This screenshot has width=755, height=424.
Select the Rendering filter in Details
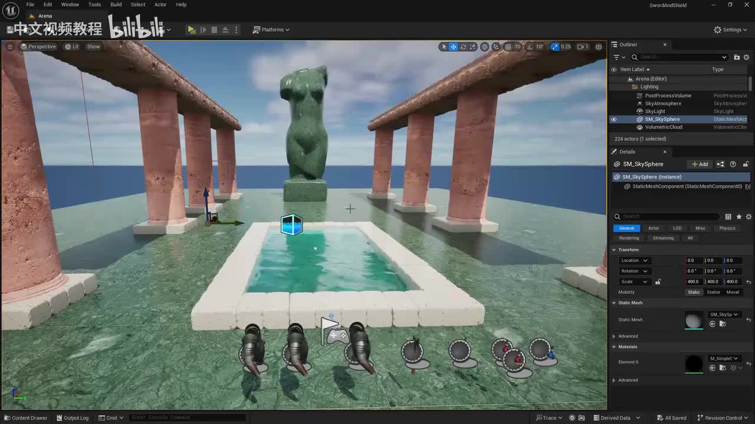pyautogui.click(x=629, y=238)
